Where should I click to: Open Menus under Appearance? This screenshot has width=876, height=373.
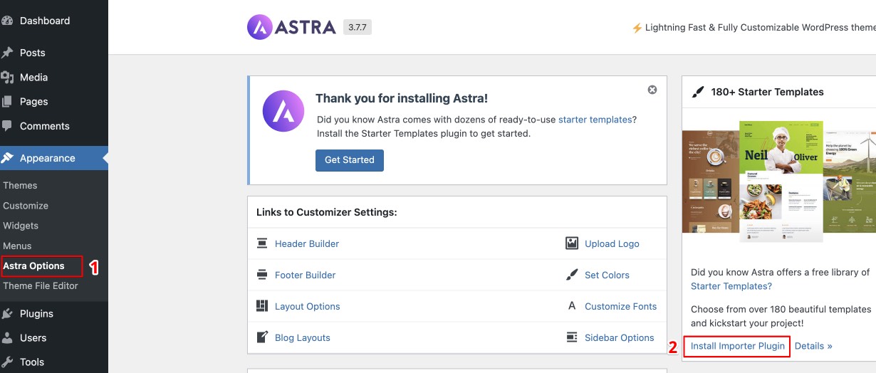coord(17,246)
